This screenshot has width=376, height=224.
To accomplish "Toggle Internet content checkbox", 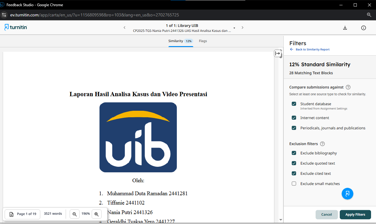I will pos(294,118).
